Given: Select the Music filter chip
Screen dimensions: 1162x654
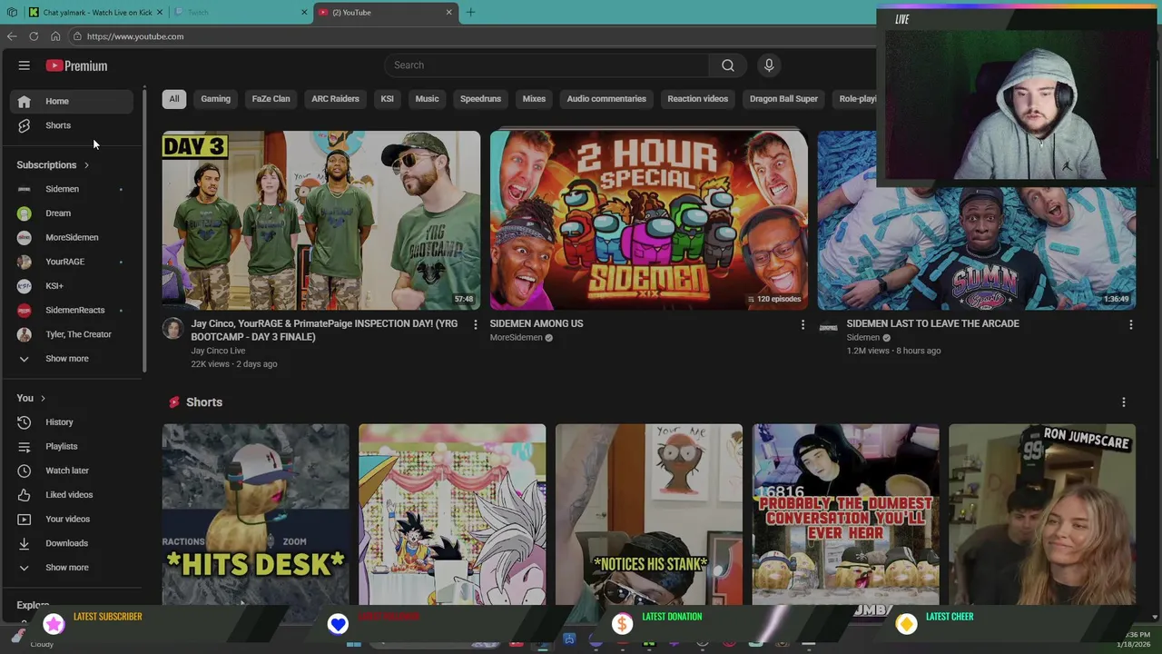Looking at the screenshot, I should point(427,99).
